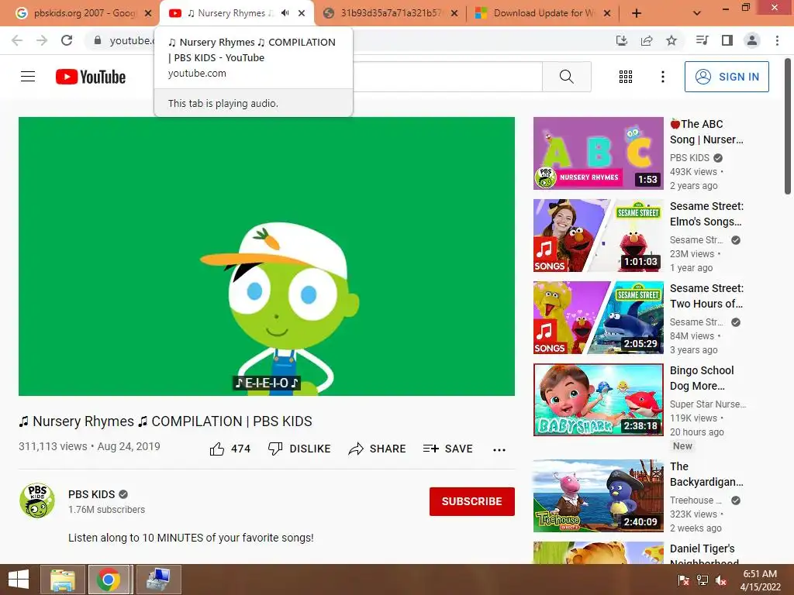Bookmark this page with the star
The width and height of the screenshot is (794, 595).
(x=671, y=40)
